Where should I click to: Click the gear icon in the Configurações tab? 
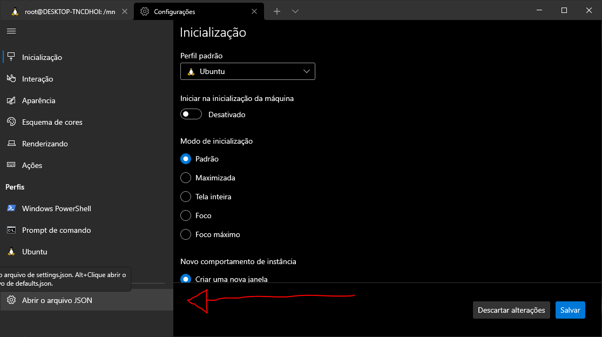pos(144,11)
